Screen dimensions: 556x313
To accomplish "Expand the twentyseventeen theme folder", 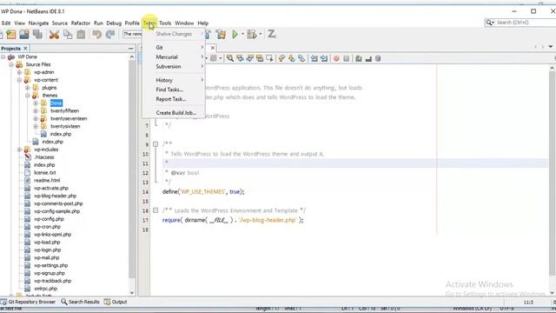I will 36,118.
